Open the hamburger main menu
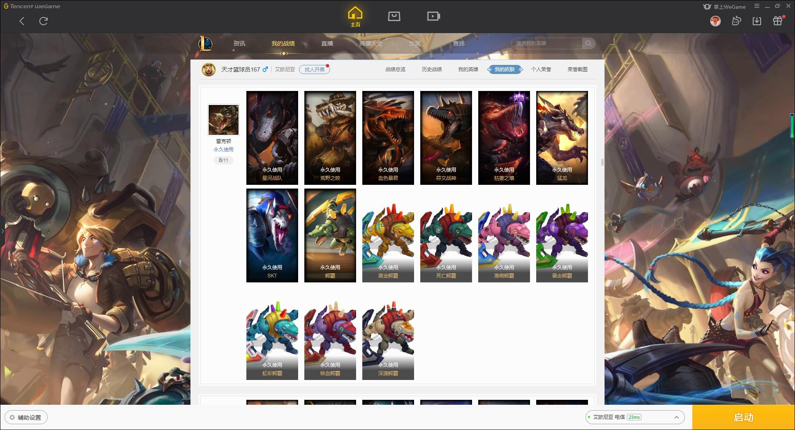The width and height of the screenshot is (795, 430). pos(757,6)
